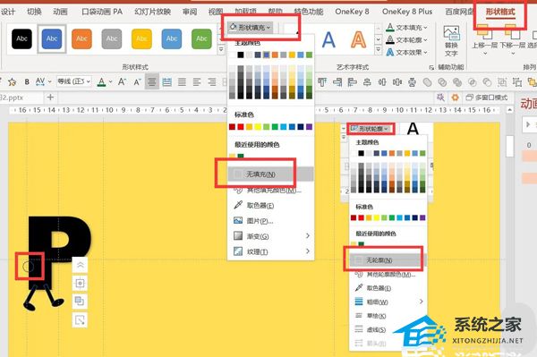The width and height of the screenshot is (537, 357).
Task: Click the 取色器(E) eyedropper in the fill menu
Action: coord(238,205)
